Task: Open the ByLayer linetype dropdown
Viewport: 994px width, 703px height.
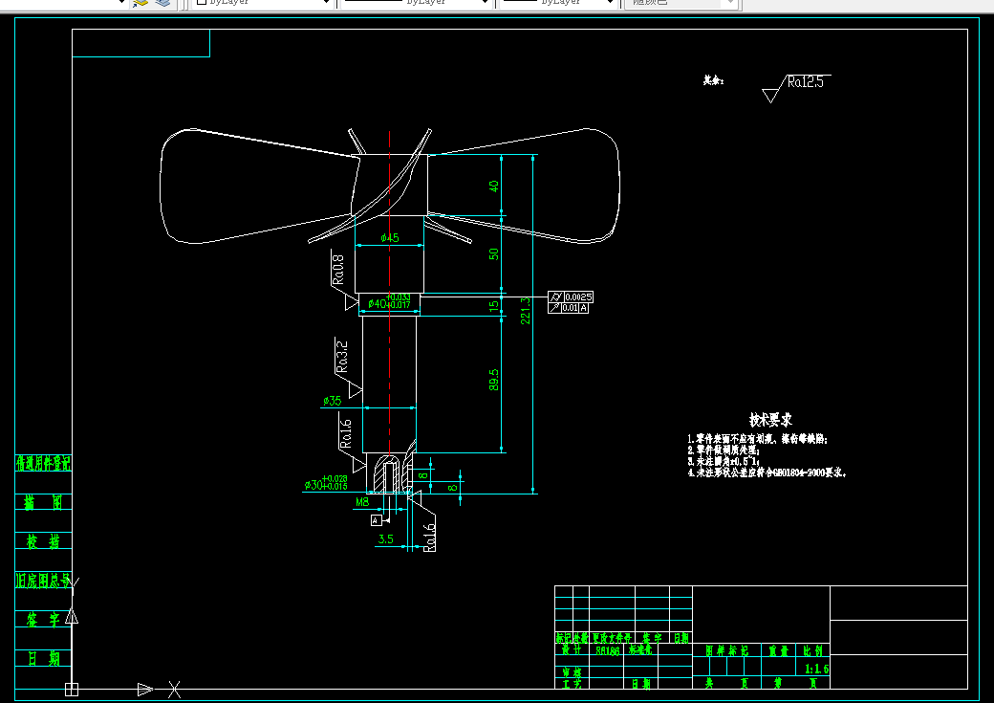Action: tap(415, 3)
